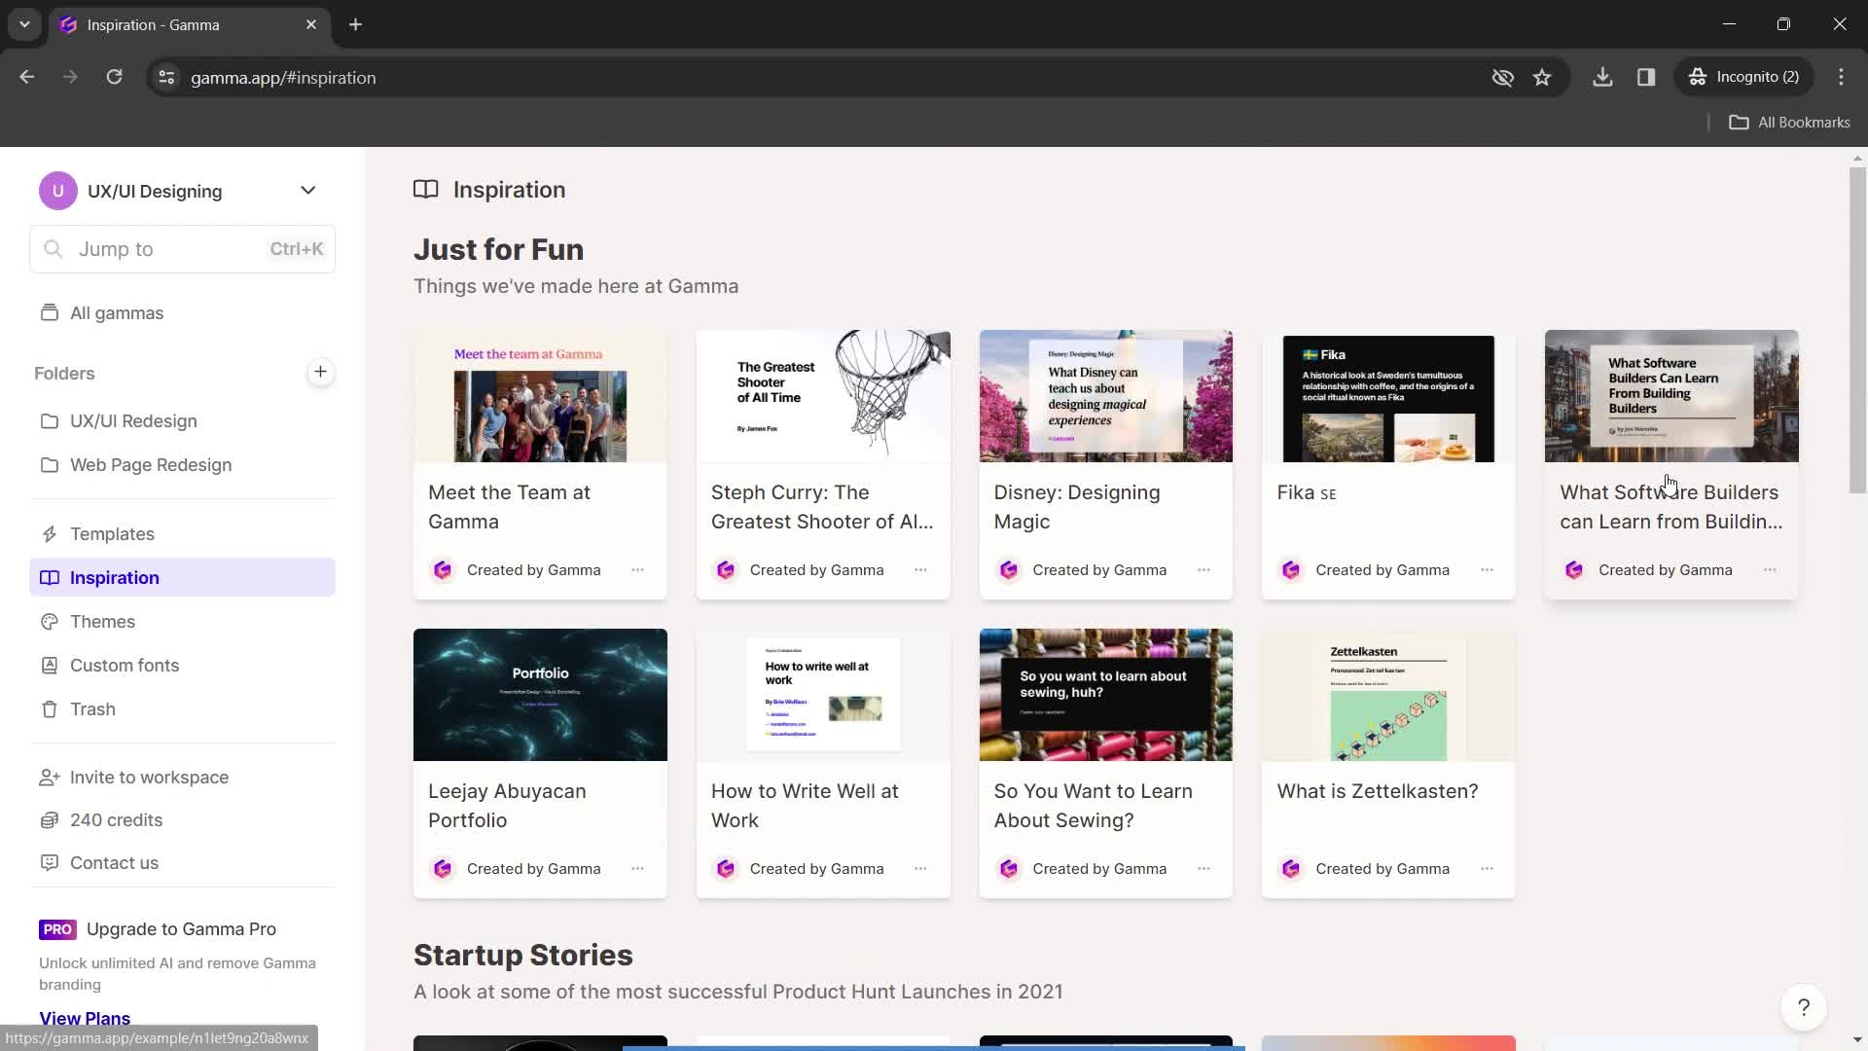Click the View Plans link
Viewport: 1868px width, 1051px height.
pyautogui.click(x=85, y=1019)
